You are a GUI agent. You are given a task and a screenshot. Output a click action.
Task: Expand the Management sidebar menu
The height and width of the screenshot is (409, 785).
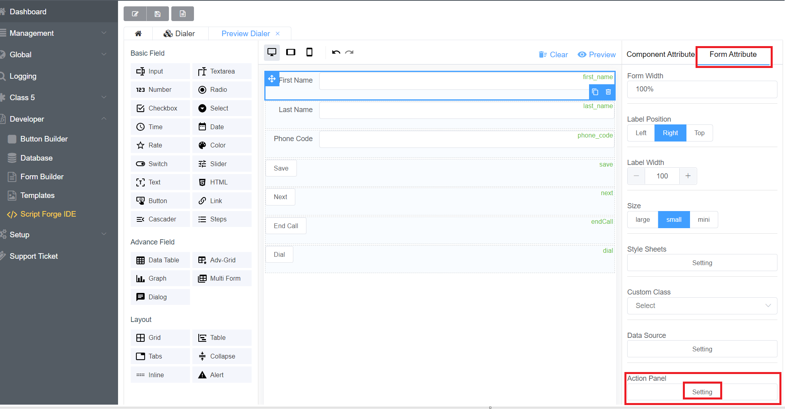[56, 33]
